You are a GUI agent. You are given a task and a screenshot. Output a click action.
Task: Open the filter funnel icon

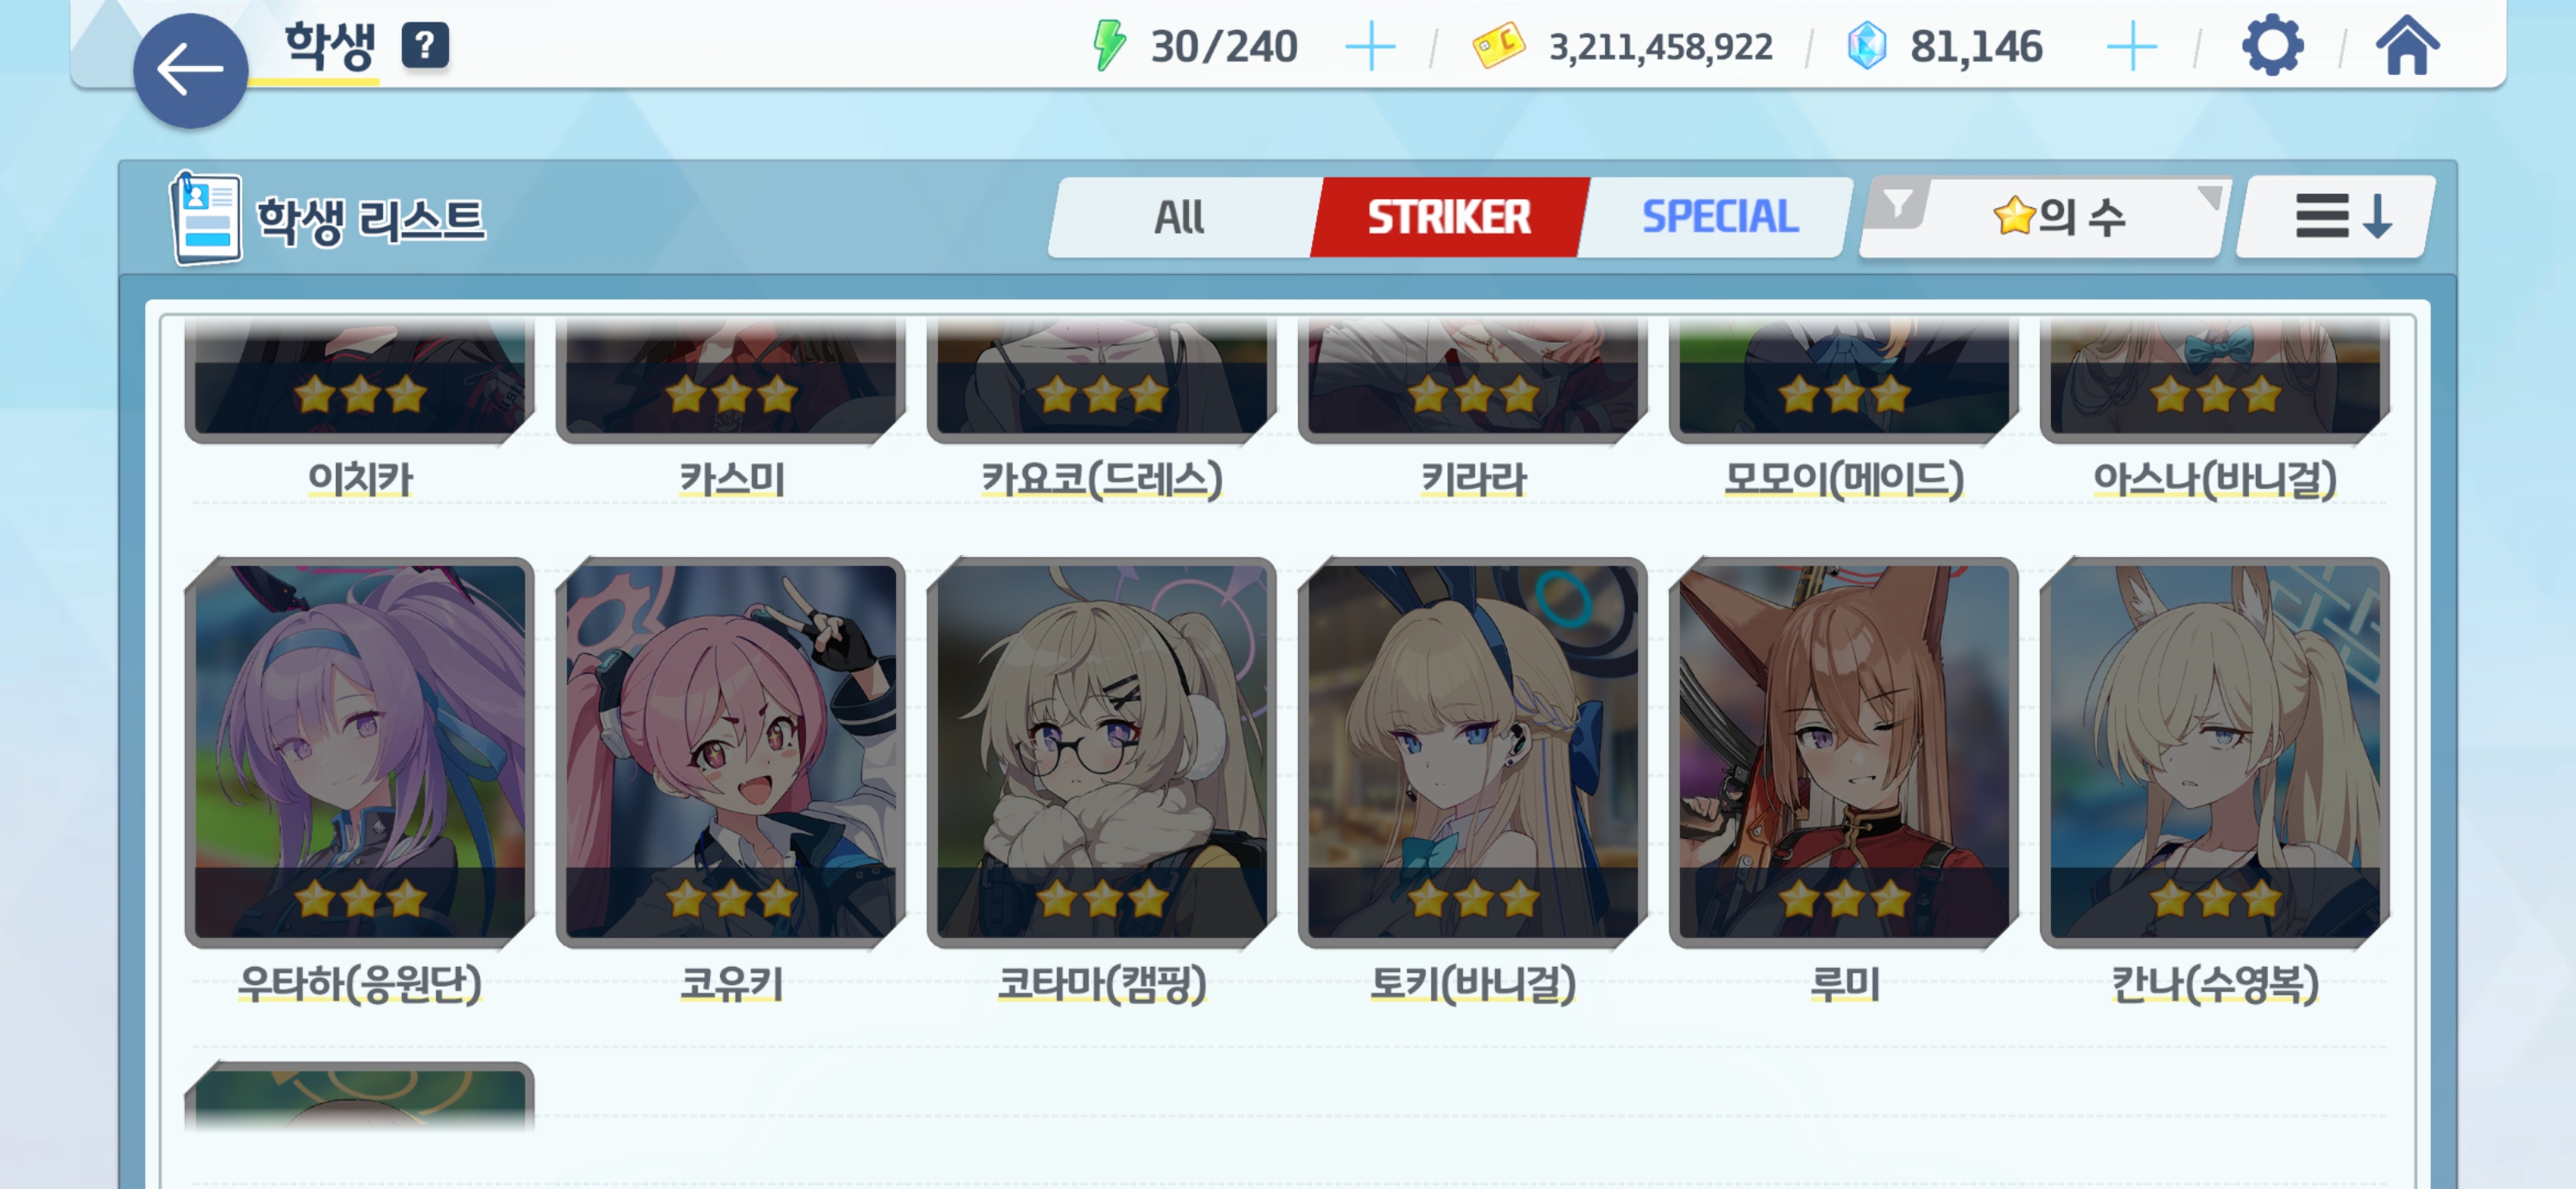[1897, 204]
